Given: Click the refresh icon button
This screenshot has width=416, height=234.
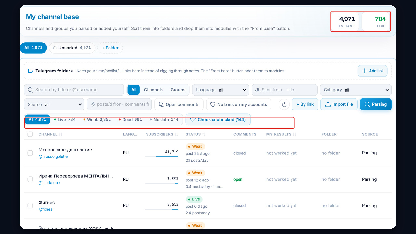Looking at the screenshot, I should tap(284, 104).
